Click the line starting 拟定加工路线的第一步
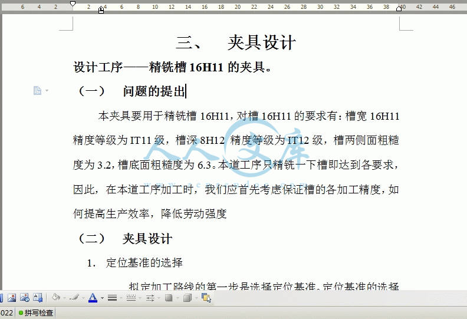The image size is (467, 319). pyautogui.click(x=264, y=286)
